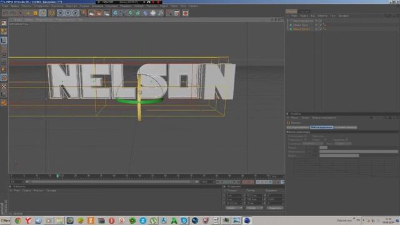
Task: Click the first Position X input field
Action: (x=234, y=196)
